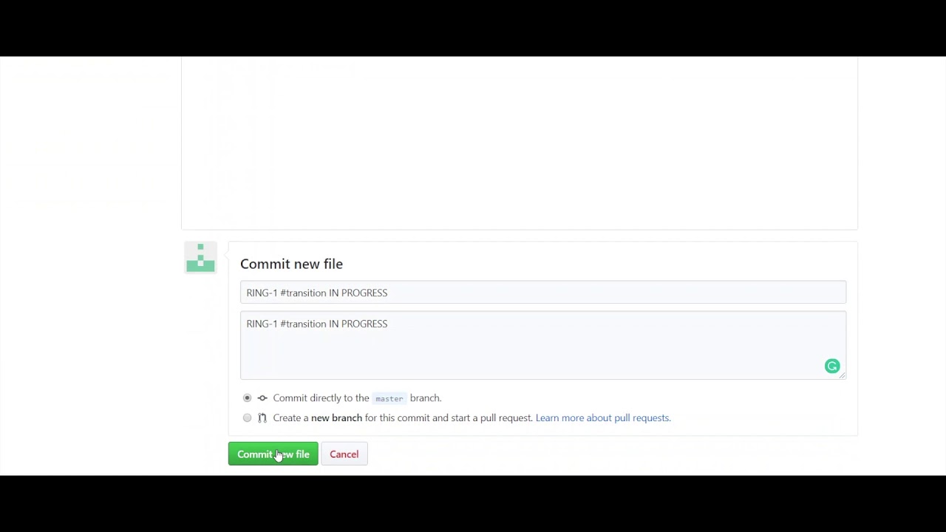This screenshot has height=532, width=946.
Task: Cancel the new file commit
Action: [344, 454]
